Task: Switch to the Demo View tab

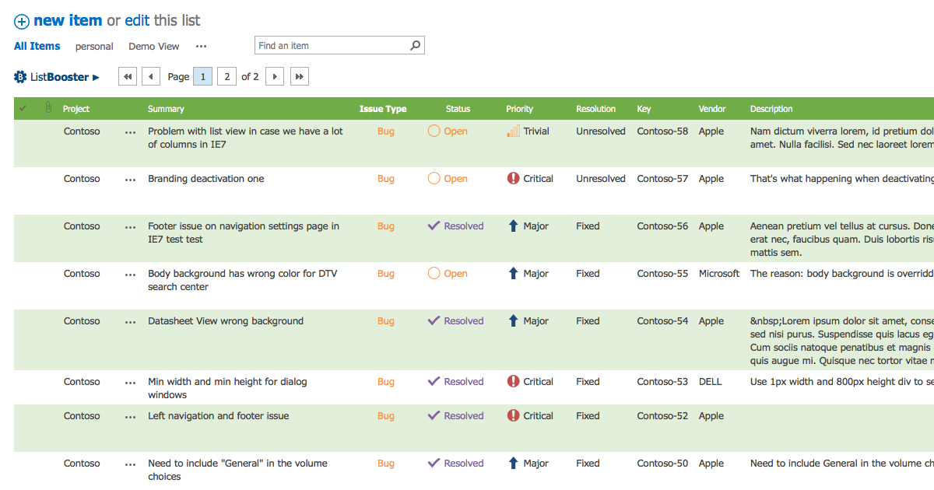Action: (x=153, y=47)
